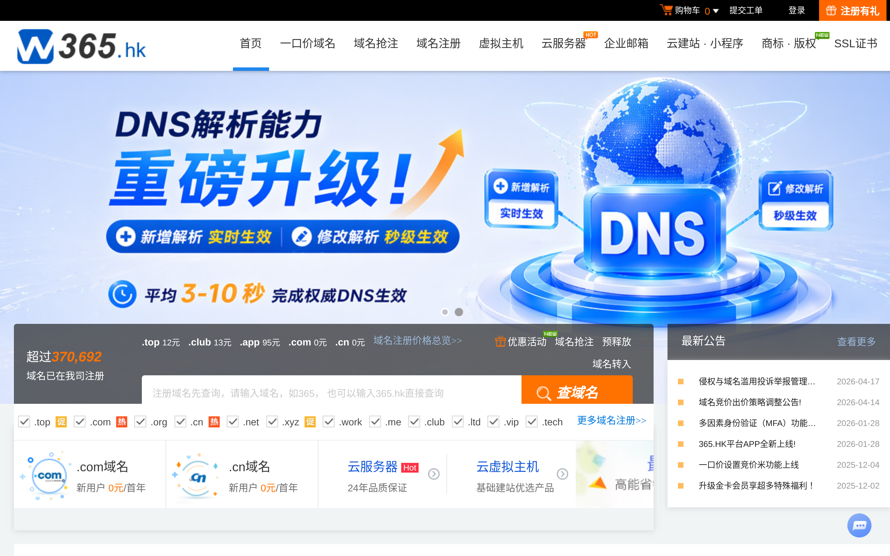The height and width of the screenshot is (556, 890).
Task: Open announcement 一口价设置竞价米功能上线
Action: coord(749,465)
